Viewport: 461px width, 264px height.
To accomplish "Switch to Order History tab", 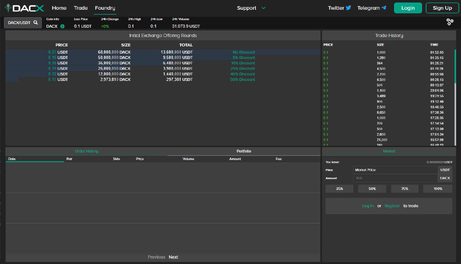I will [x=86, y=151].
